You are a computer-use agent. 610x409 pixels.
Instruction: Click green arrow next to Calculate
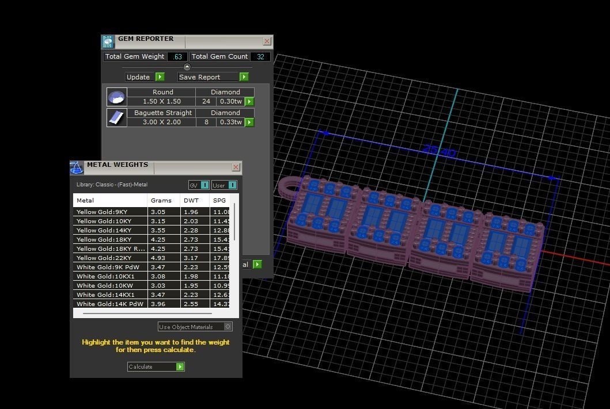180,366
